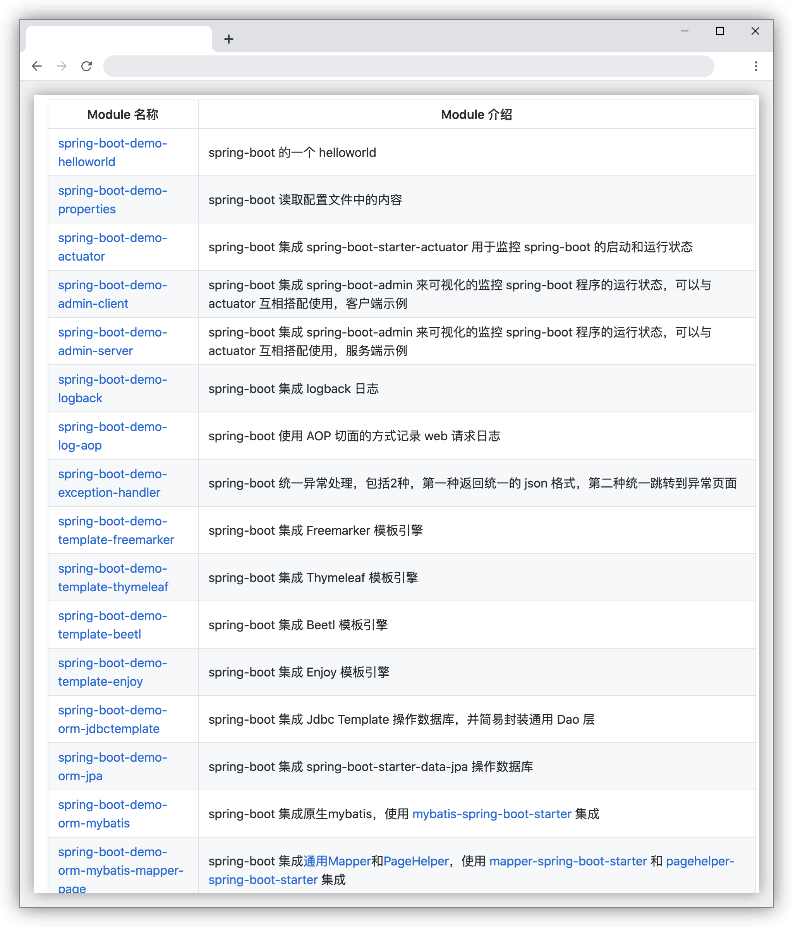
Task: Click inside the address bar
Action: pos(403,66)
